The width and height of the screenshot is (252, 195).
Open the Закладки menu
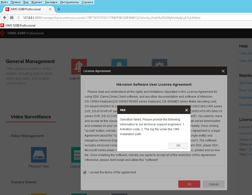(51, 2)
